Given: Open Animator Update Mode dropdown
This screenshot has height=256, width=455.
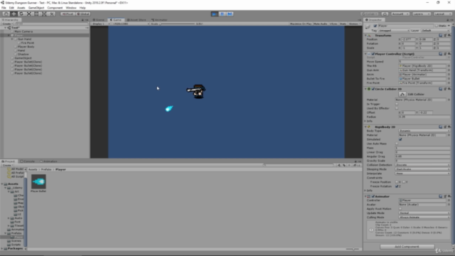Looking at the screenshot, I should pos(424,213).
